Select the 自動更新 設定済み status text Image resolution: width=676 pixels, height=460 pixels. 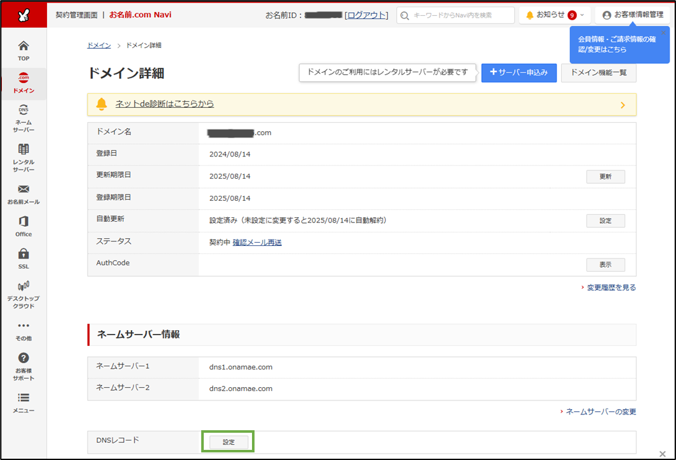[x=298, y=220]
